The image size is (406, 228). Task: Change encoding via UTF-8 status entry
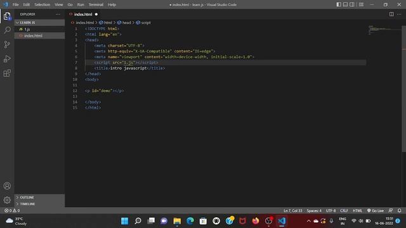[x=331, y=211]
